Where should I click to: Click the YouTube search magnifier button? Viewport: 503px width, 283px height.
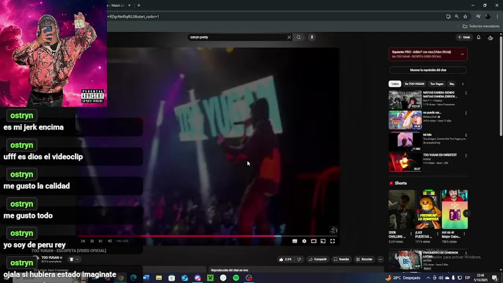pyautogui.click(x=299, y=37)
